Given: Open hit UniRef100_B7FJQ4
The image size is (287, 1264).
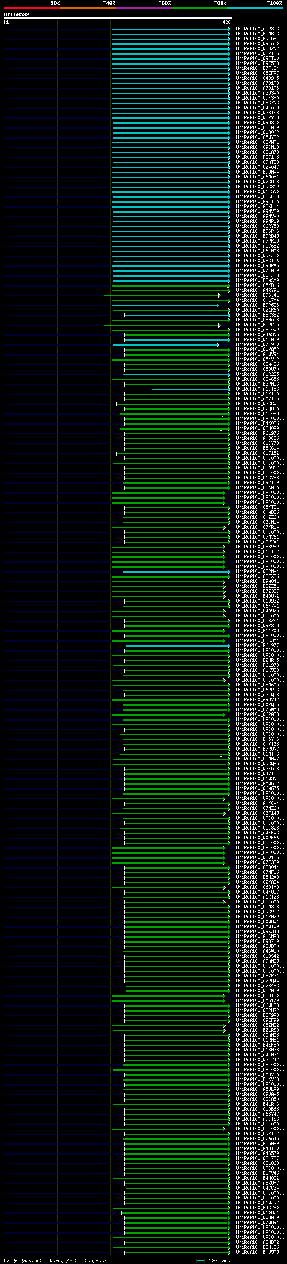Looking at the screenshot, I should [x=257, y=69].
